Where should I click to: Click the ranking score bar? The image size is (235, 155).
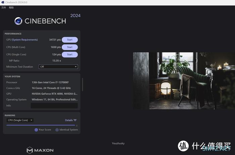tap(41, 125)
